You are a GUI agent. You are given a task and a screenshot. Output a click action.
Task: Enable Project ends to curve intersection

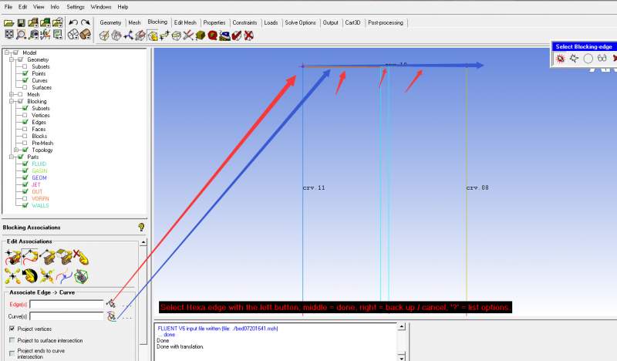tap(12, 353)
